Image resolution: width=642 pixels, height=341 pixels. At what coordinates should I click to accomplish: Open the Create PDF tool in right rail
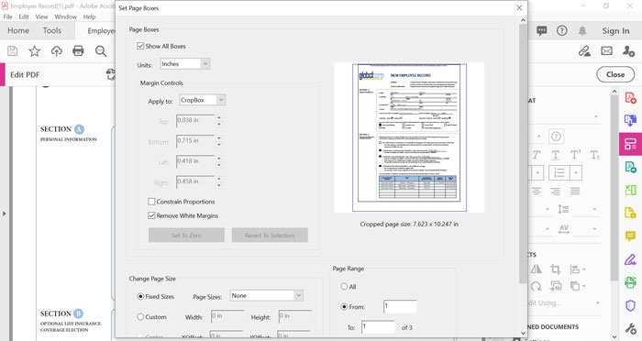coord(631,98)
